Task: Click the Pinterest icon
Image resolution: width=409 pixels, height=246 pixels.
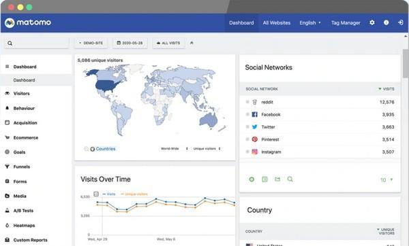Action: click(254, 139)
